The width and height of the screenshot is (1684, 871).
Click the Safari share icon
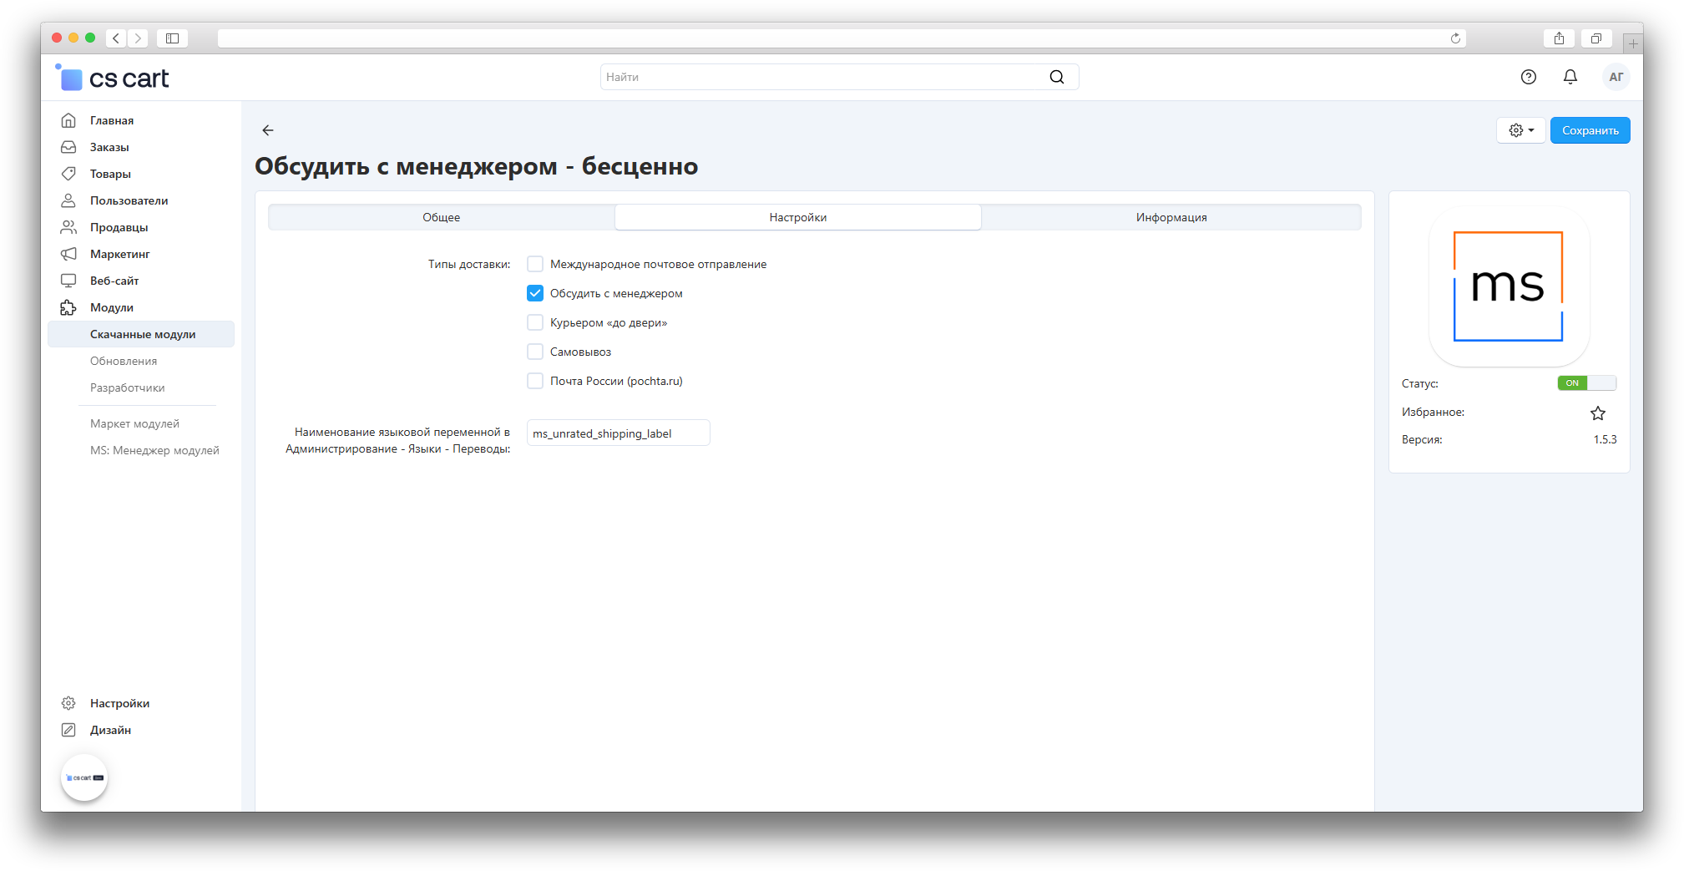(1558, 38)
